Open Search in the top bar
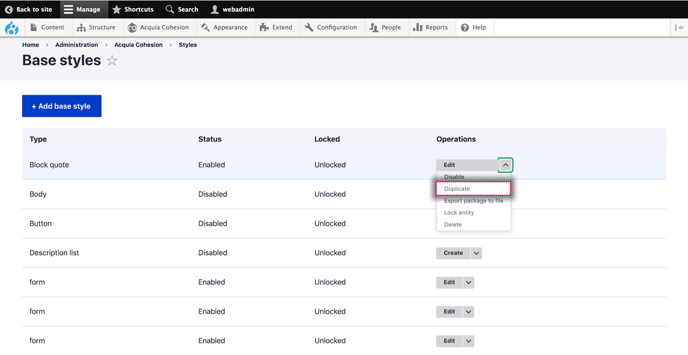This screenshot has width=688, height=355. (x=182, y=9)
